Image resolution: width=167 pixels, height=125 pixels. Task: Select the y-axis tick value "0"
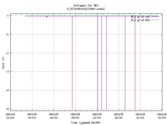tap(8, 16)
